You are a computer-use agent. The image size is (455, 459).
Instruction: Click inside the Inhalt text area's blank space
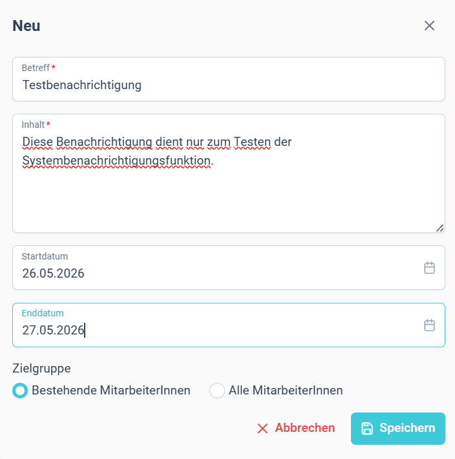[229, 199]
